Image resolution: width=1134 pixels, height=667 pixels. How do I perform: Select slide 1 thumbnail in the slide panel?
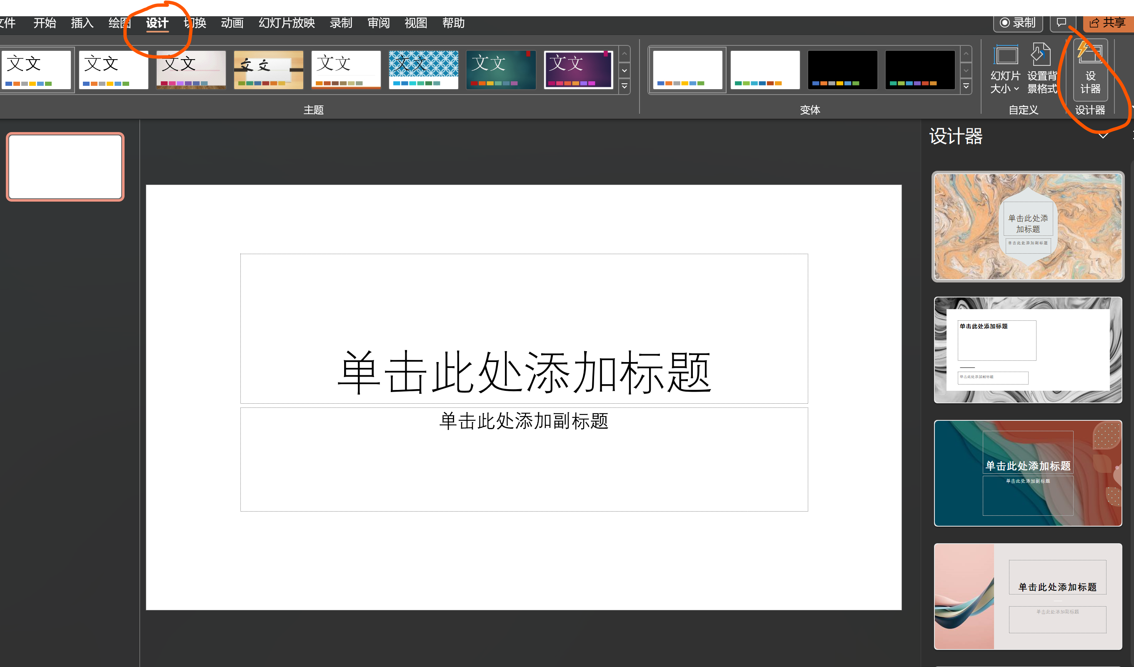pos(65,167)
